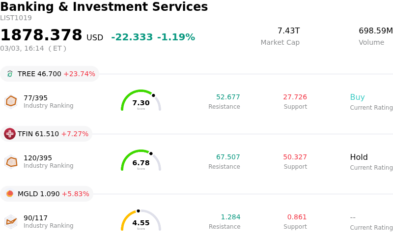Viewport: 393px width, 240px height.
Task: Click the Hold rating for TFIN
Action: (359, 157)
